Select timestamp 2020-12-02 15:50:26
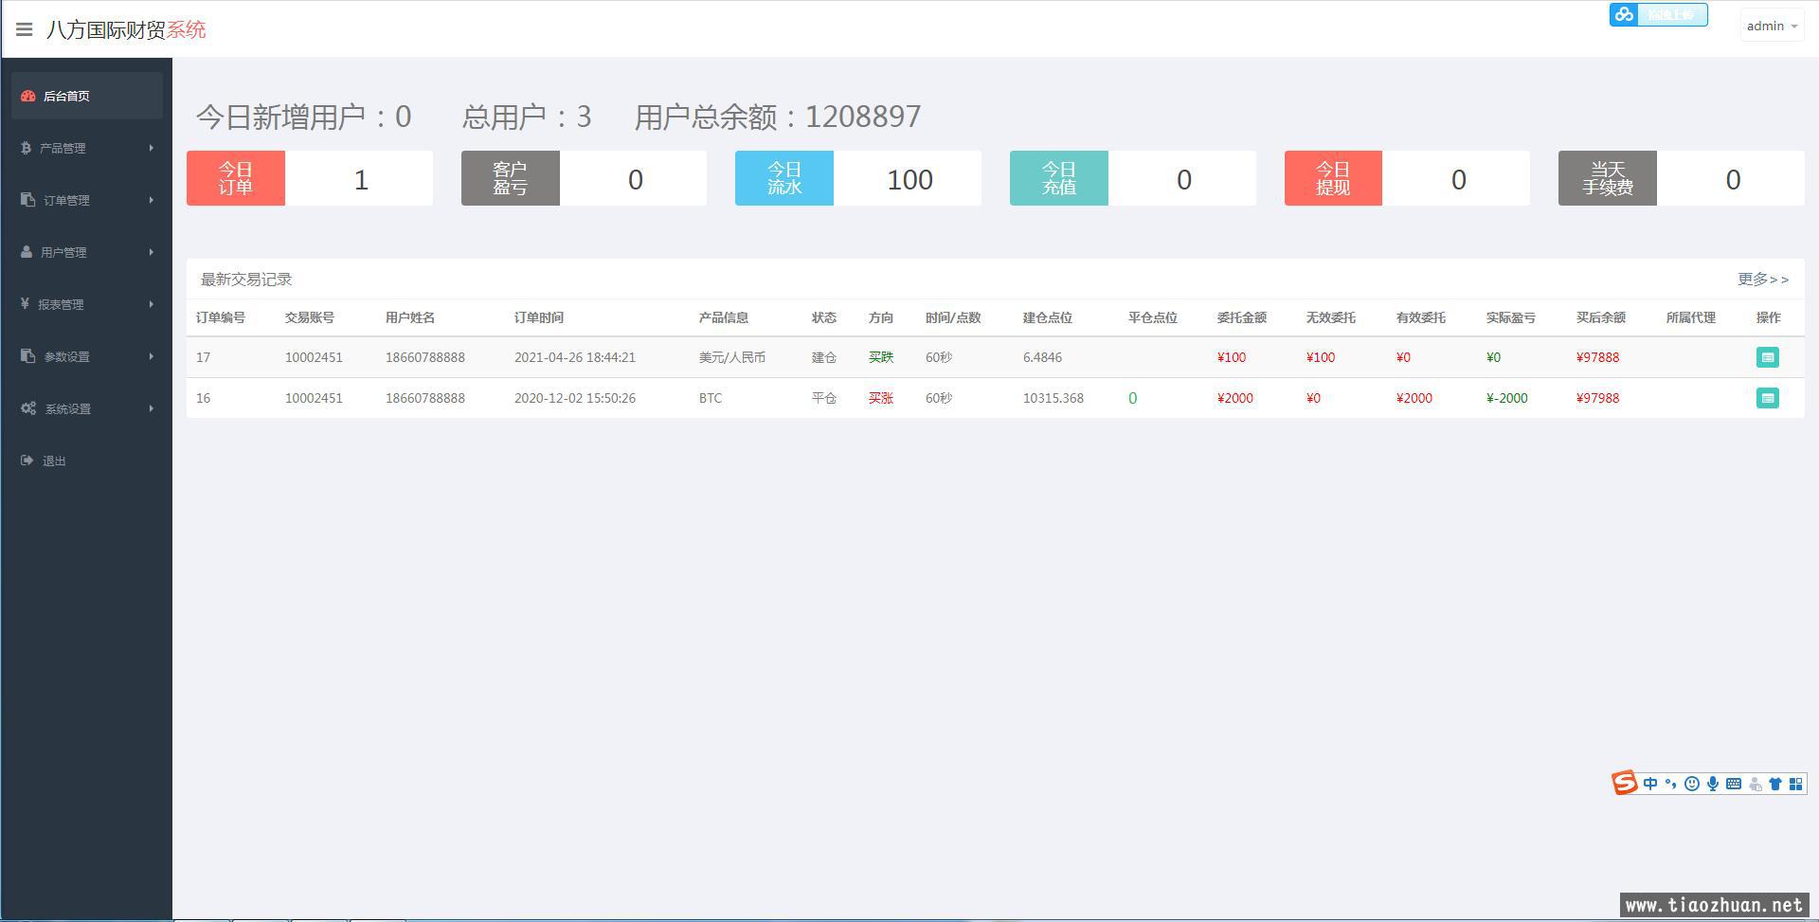Image resolution: width=1819 pixels, height=922 pixels. (x=575, y=398)
